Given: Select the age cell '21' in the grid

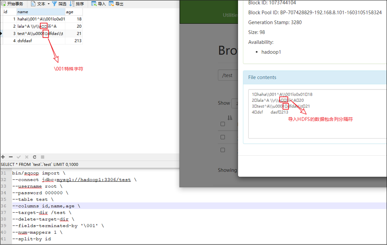Looking at the screenshot, I should coord(74,34).
